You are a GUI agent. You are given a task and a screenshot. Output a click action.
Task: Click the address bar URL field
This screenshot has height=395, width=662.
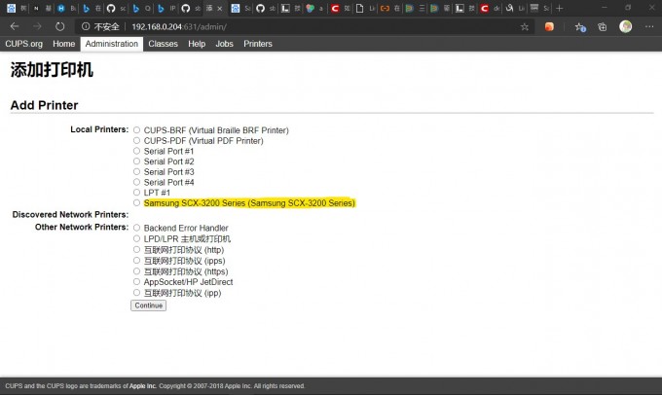(x=292, y=26)
